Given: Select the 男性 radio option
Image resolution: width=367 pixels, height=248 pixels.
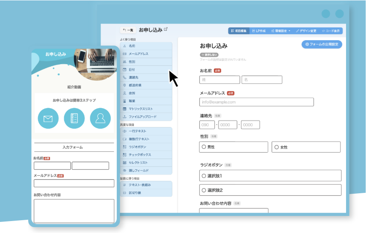Looking at the screenshot, I should 204,147.
